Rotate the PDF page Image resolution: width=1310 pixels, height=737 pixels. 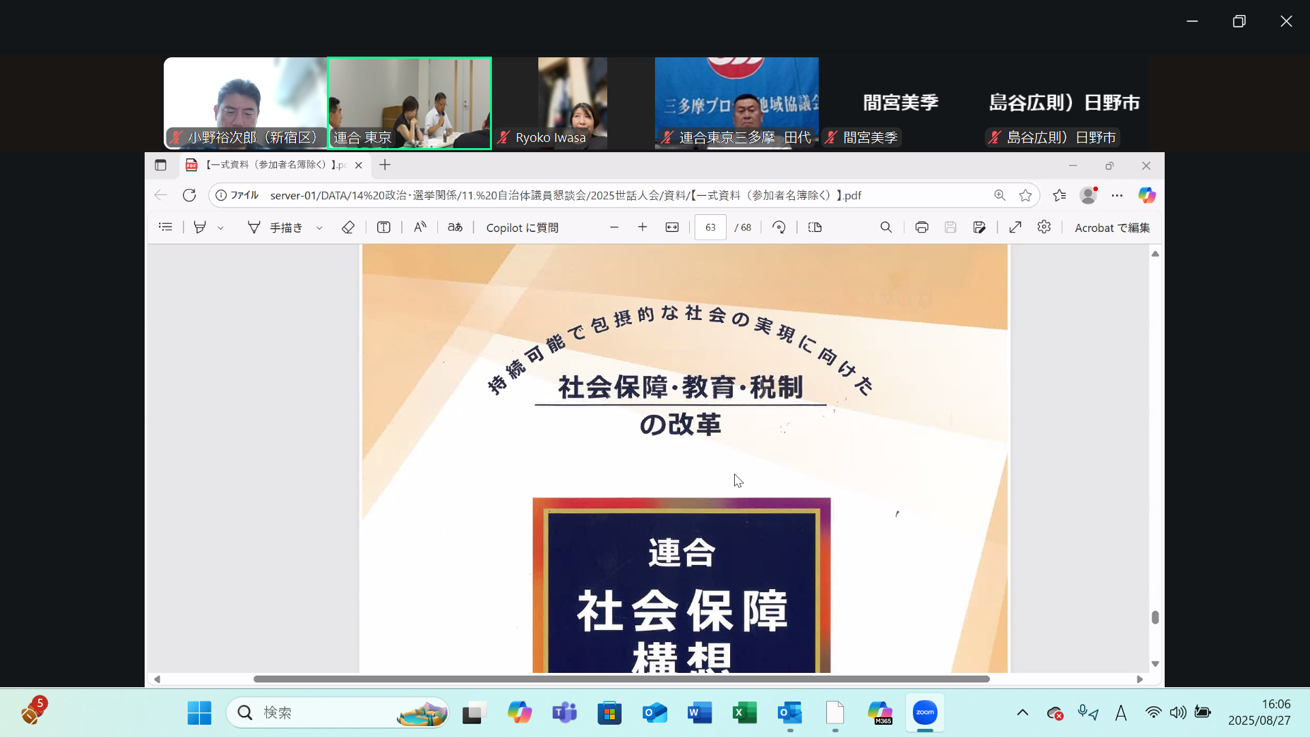[x=778, y=227]
